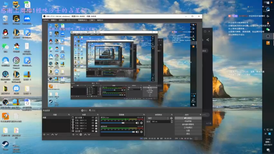Pop out the 场景 dock panel
The width and height of the screenshot is (274, 154).
click(69, 115)
